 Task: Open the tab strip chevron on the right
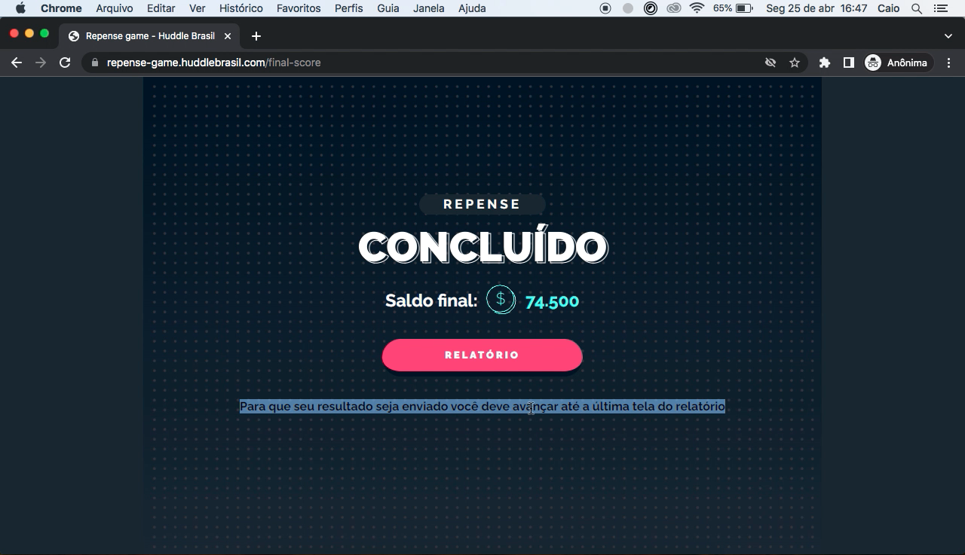(x=948, y=35)
